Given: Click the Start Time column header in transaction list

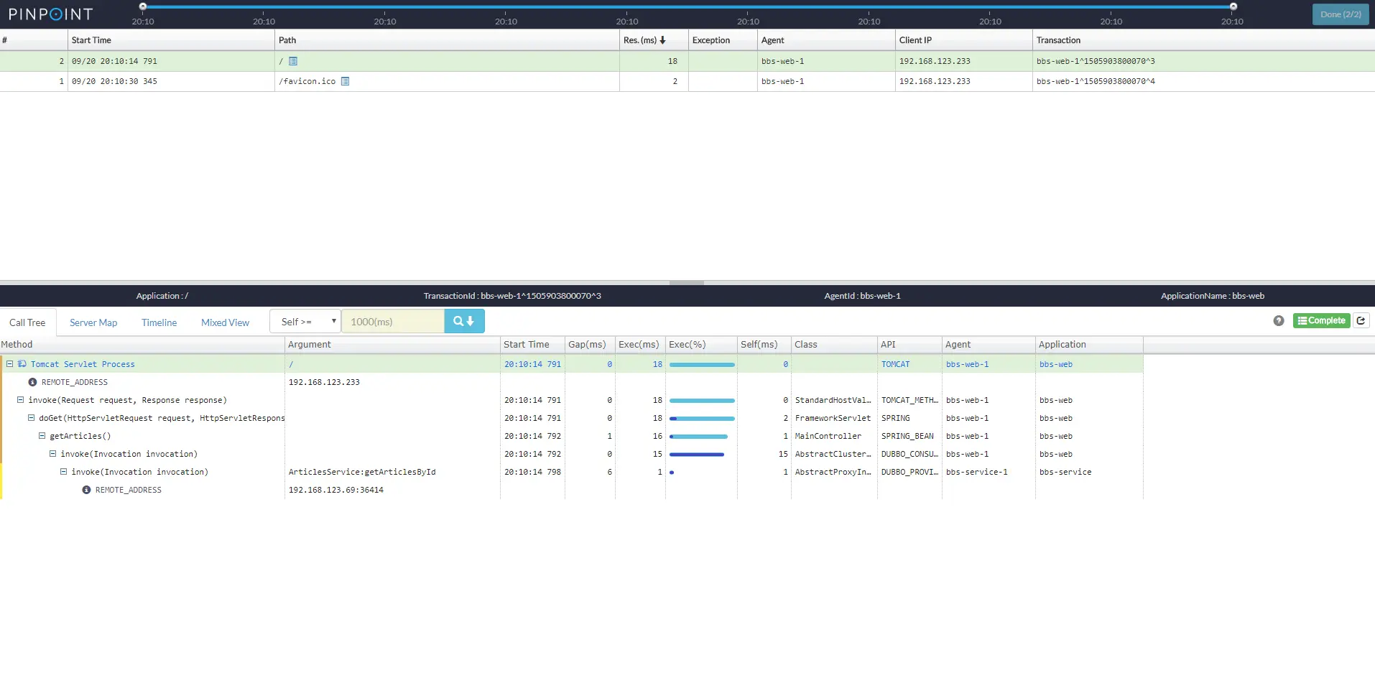Looking at the screenshot, I should pyautogui.click(x=171, y=40).
